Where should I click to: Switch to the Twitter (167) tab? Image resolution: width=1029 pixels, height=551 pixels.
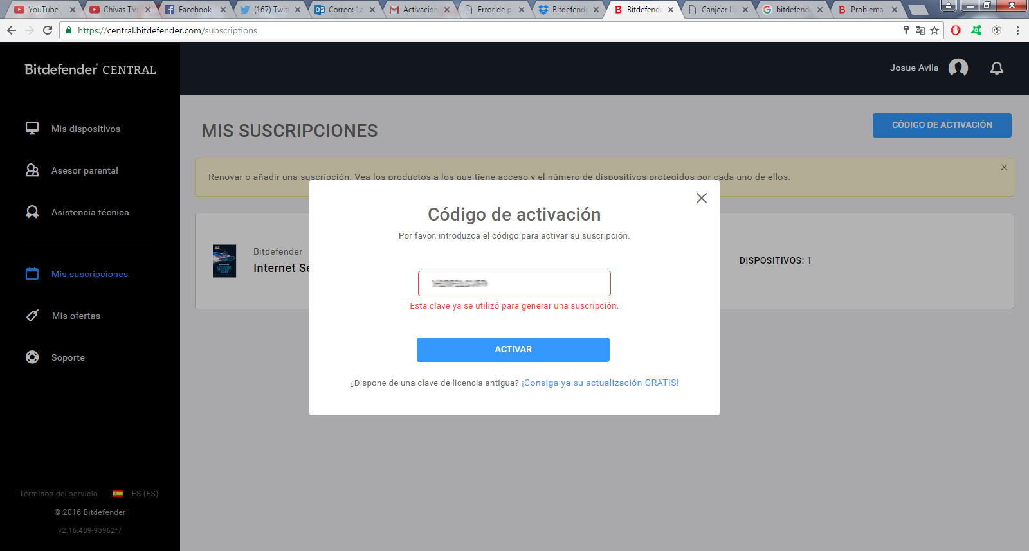(x=270, y=10)
